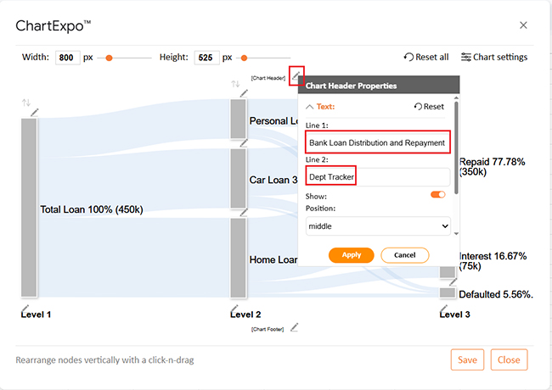
Task: Collapse the Text section chevron
Action: click(309, 107)
